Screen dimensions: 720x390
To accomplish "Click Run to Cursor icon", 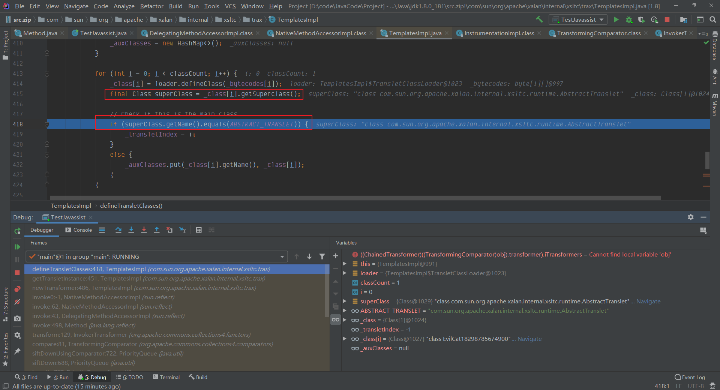I will coord(183,230).
